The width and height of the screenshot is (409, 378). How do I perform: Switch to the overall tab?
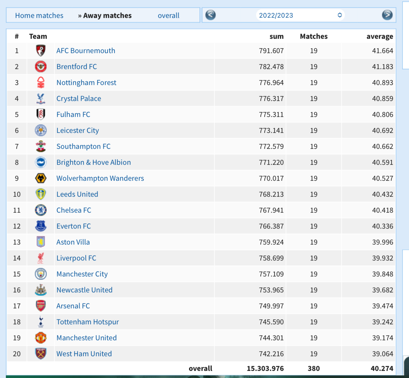168,15
